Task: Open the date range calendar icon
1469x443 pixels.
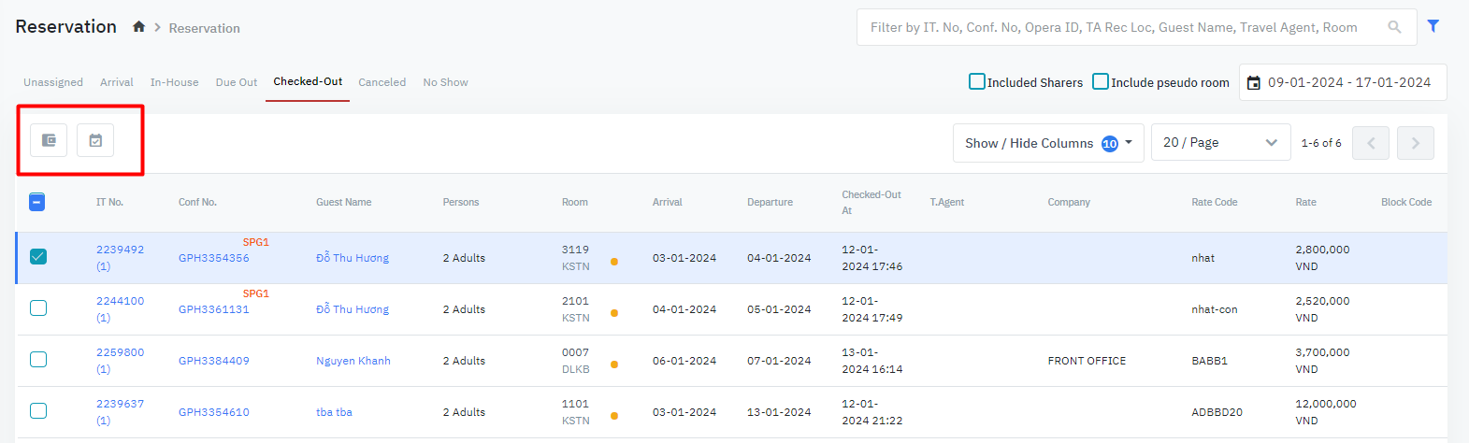Action: point(1254,82)
